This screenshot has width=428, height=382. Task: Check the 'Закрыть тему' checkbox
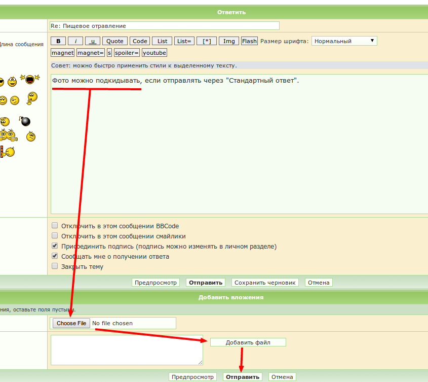[x=55, y=266]
